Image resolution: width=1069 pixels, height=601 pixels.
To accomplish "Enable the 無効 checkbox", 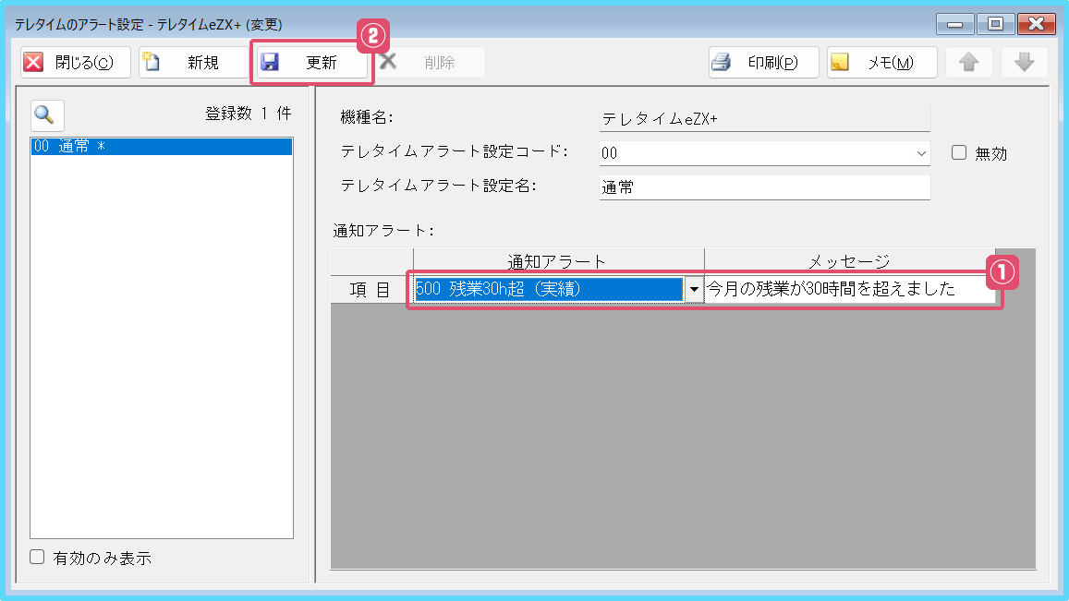I will 959,153.
